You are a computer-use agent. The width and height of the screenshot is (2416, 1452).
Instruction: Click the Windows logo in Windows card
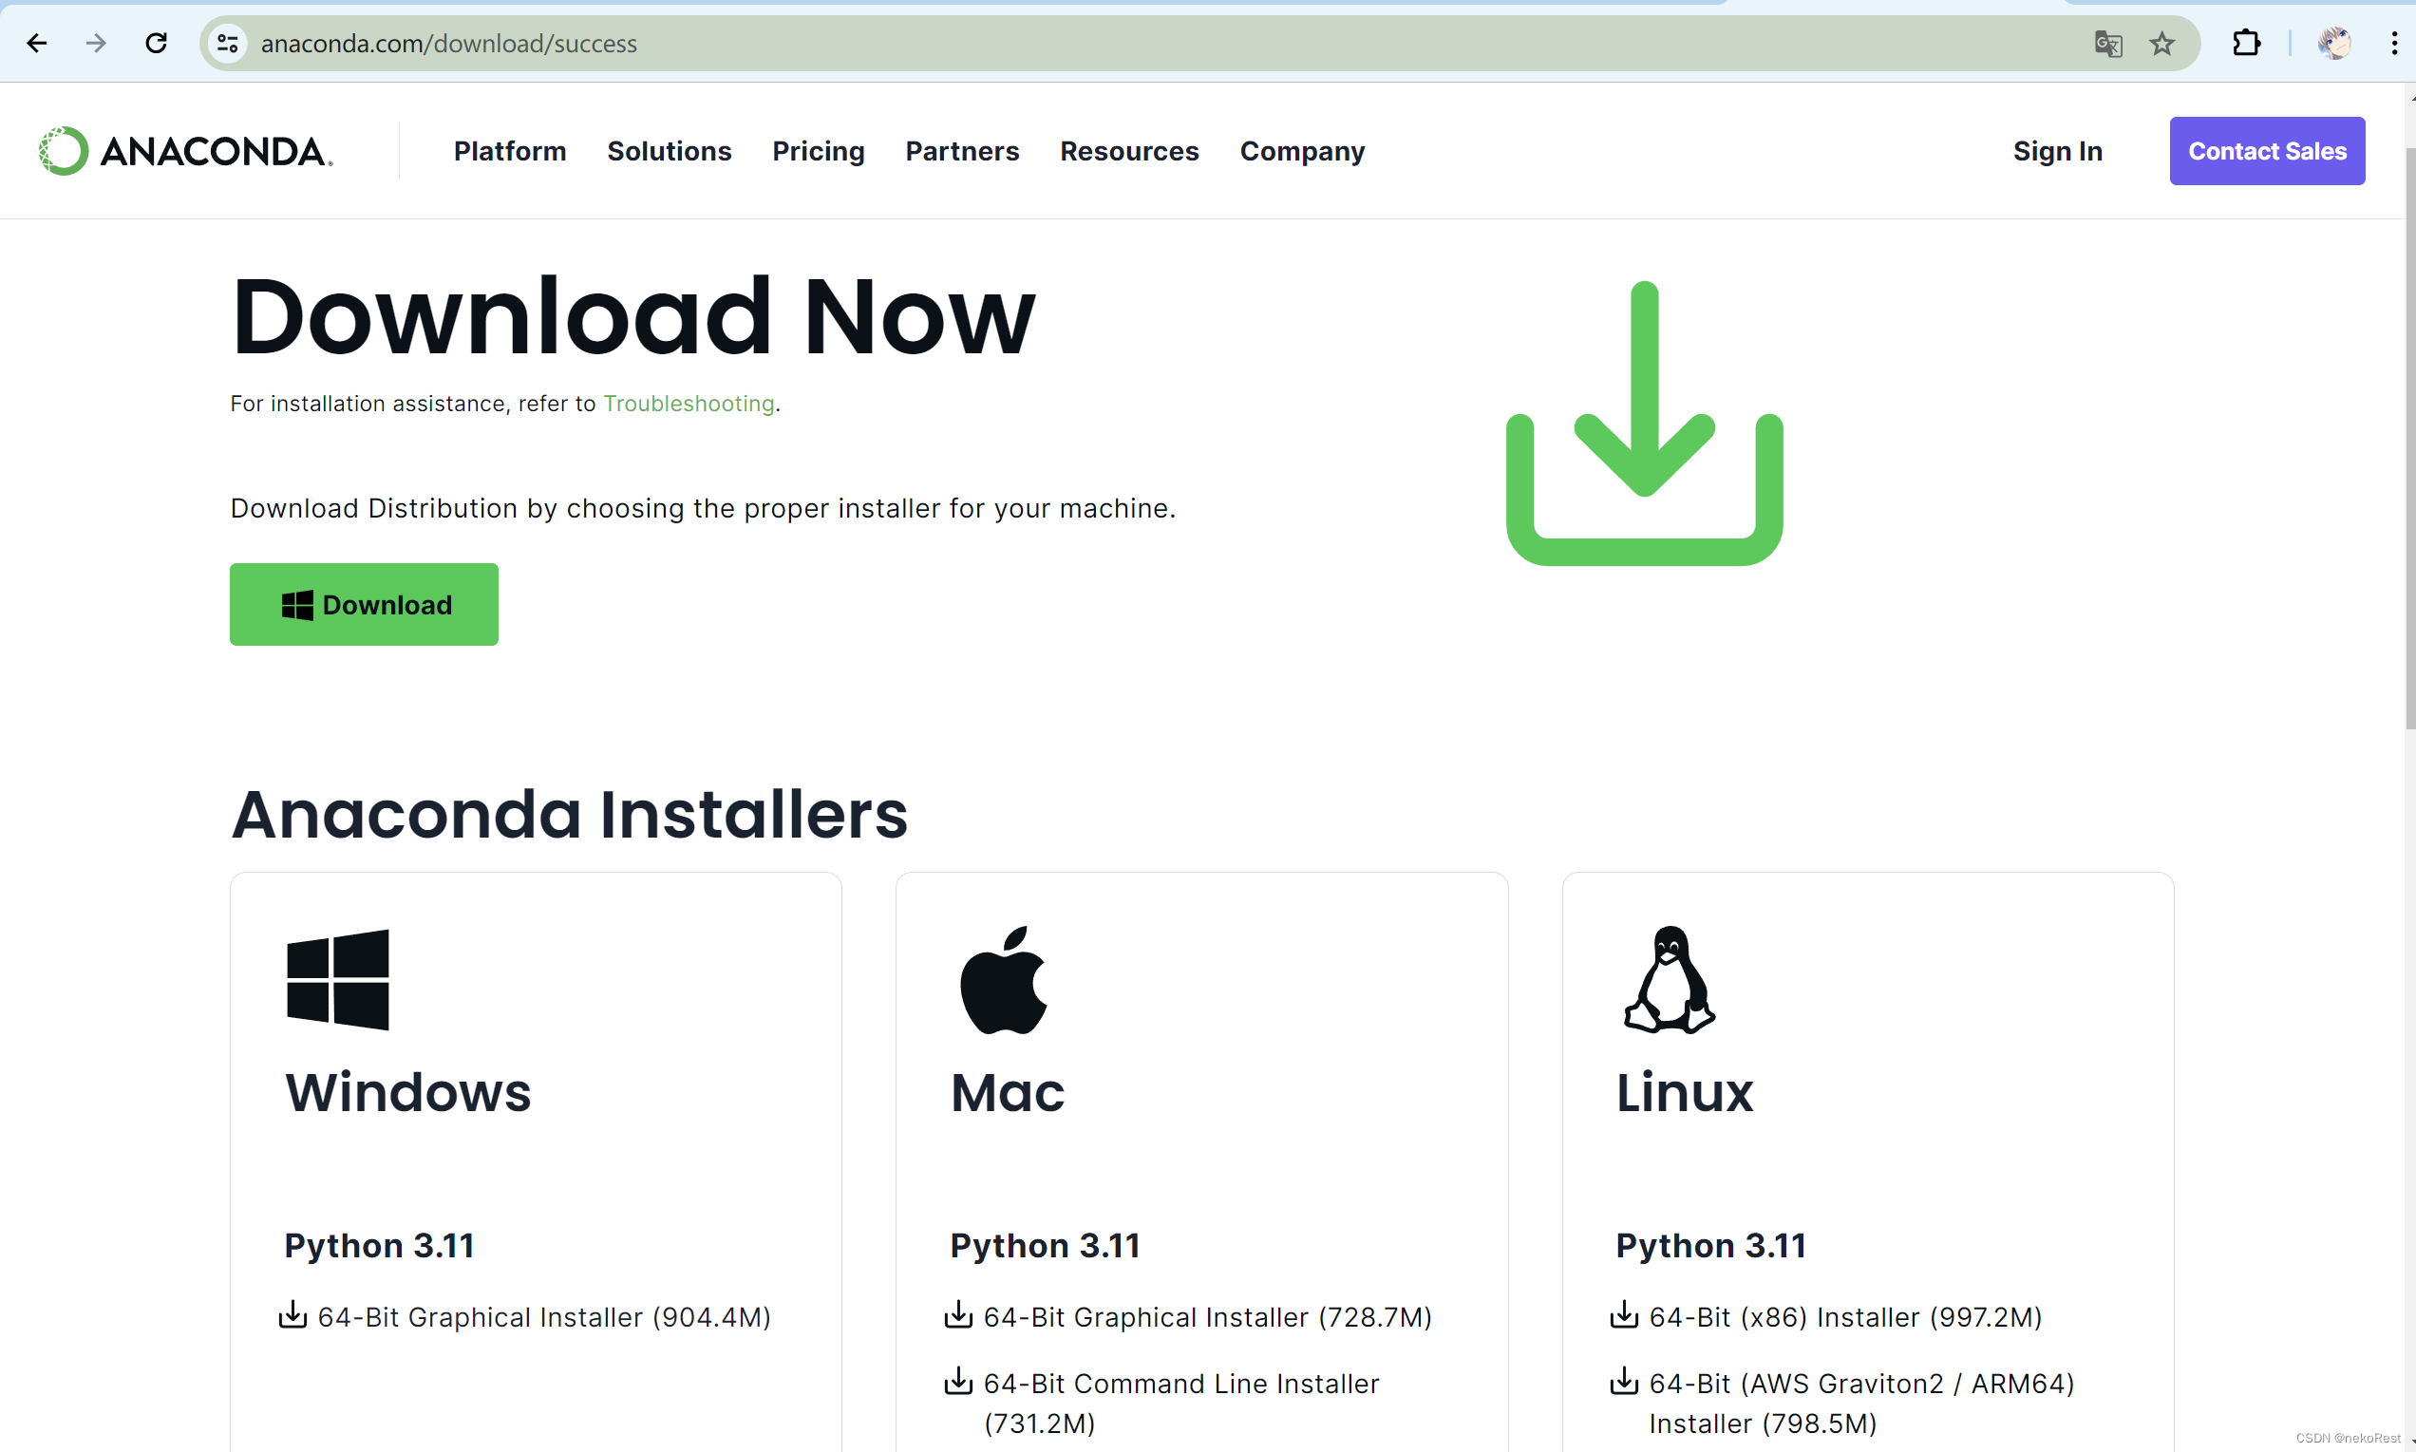click(x=337, y=979)
